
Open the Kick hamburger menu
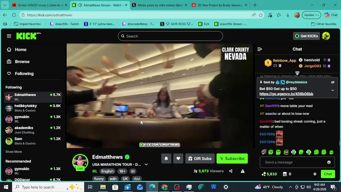(x=9, y=36)
